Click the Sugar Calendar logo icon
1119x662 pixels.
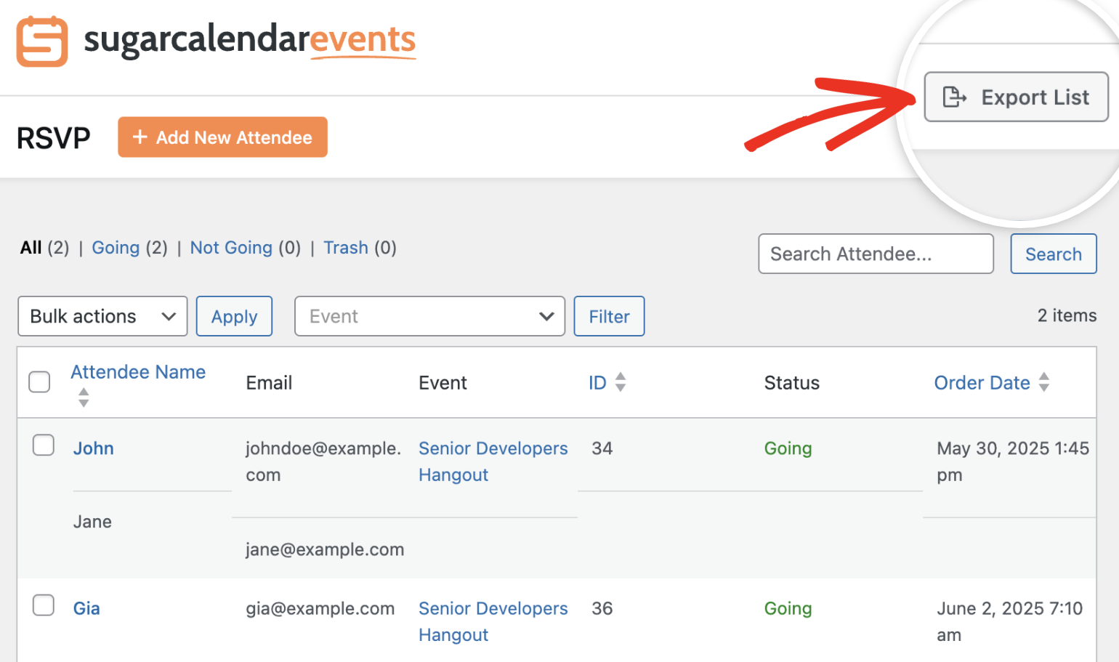pyautogui.click(x=42, y=42)
